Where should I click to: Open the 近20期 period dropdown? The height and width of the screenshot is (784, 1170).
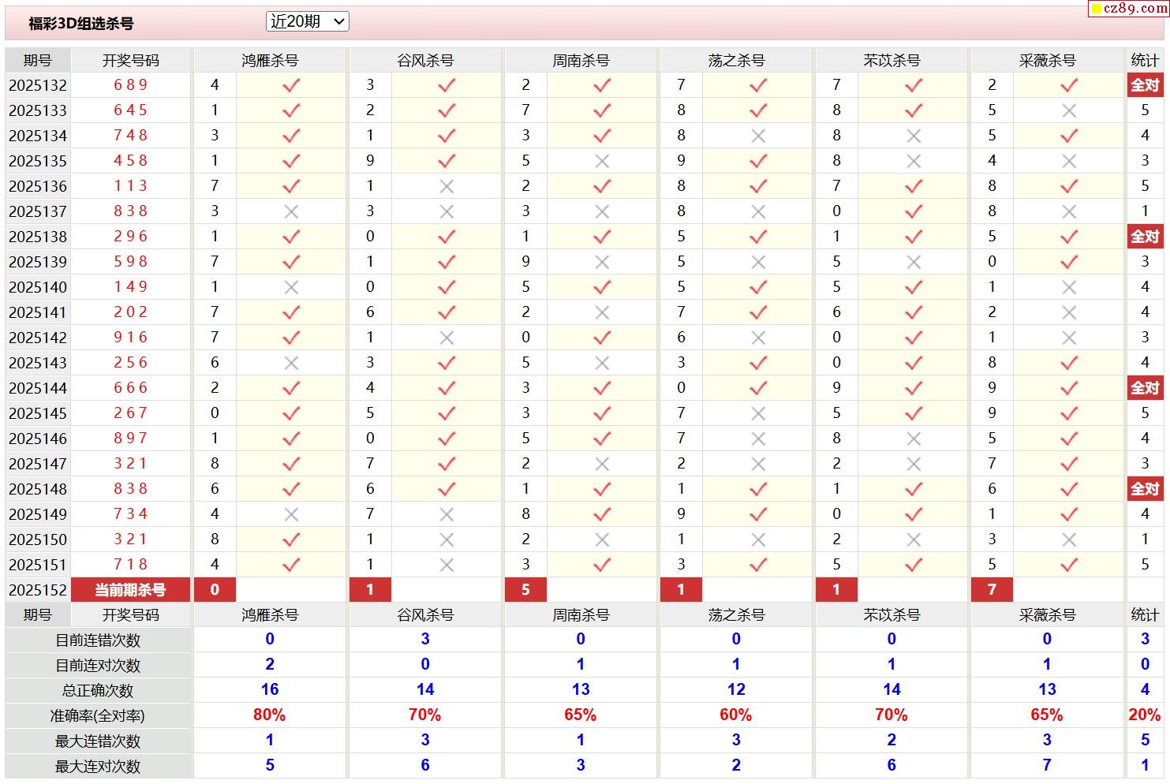tap(307, 22)
